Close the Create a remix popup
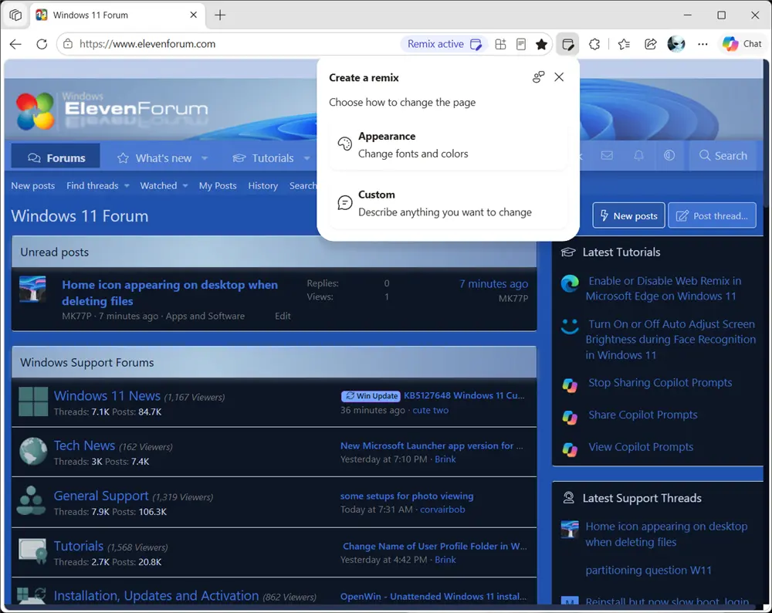This screenshot has width=772, height=613. (x=559, y=77)
